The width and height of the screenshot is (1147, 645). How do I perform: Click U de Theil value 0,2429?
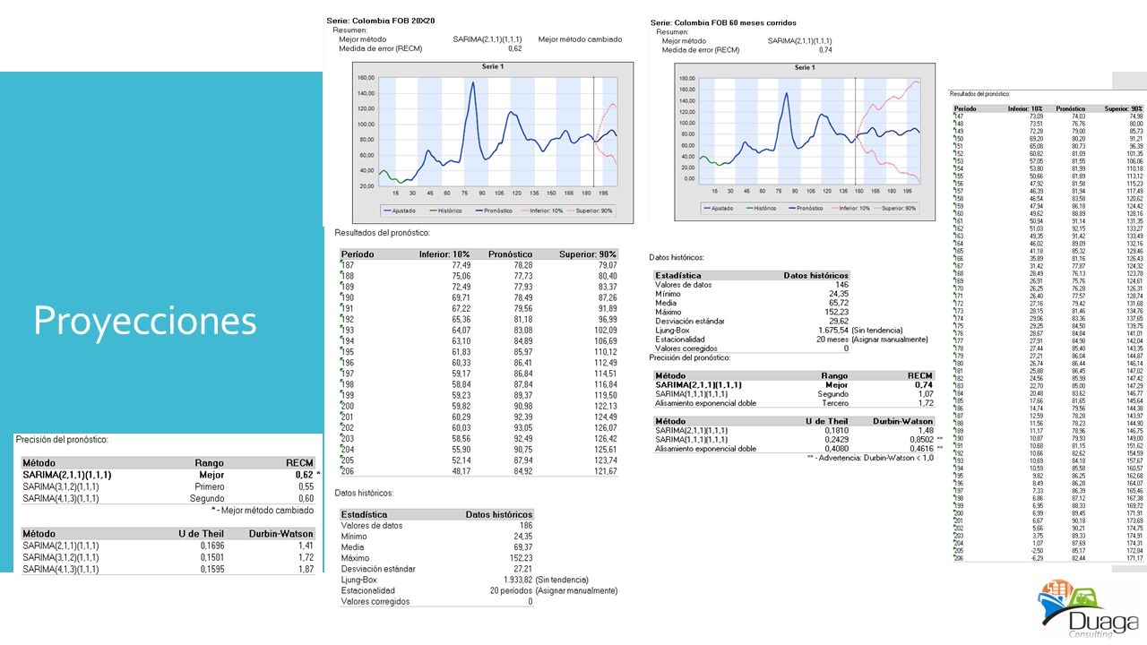(839, 440)
